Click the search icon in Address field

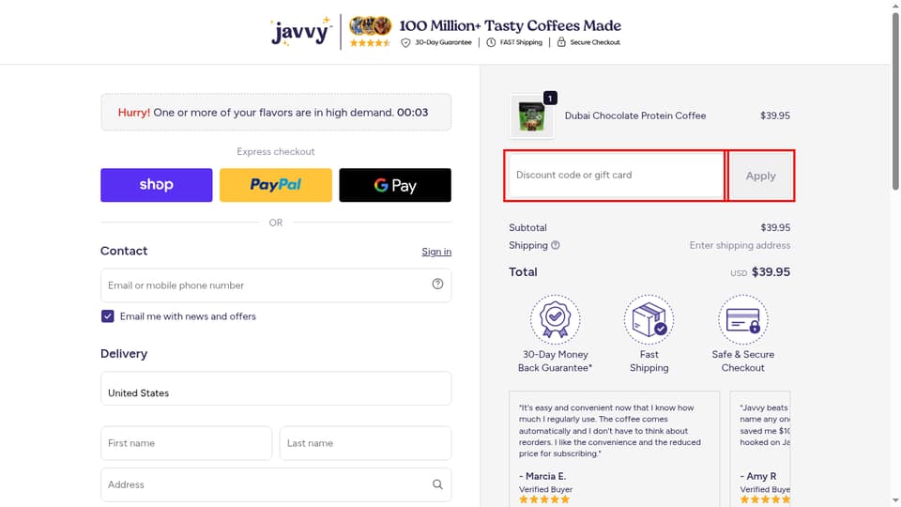pos(438,484)
